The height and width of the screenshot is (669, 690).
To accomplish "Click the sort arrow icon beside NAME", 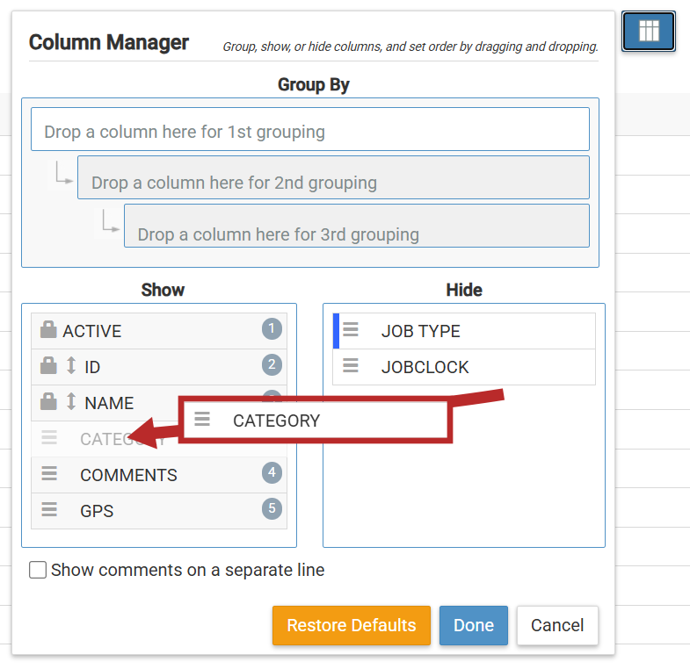I will [71, 401].
